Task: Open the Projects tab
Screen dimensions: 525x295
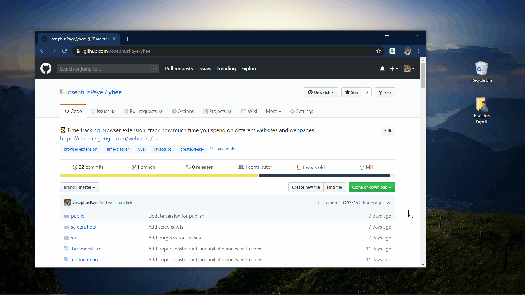Action: coord(217,111)
